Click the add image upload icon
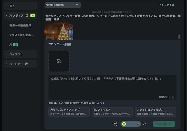Screen dimensions: 187x131 click(59, 61)
